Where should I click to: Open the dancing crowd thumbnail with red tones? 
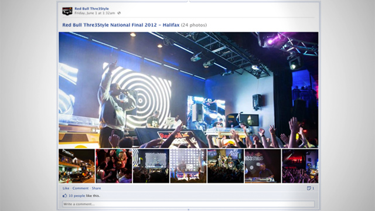tap(114, 166)
